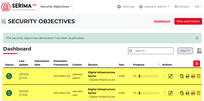The height and width of the screenshot is (101, 204).
Task: Export 23/12/25 declaration as PDF
Action: [193, 76]
